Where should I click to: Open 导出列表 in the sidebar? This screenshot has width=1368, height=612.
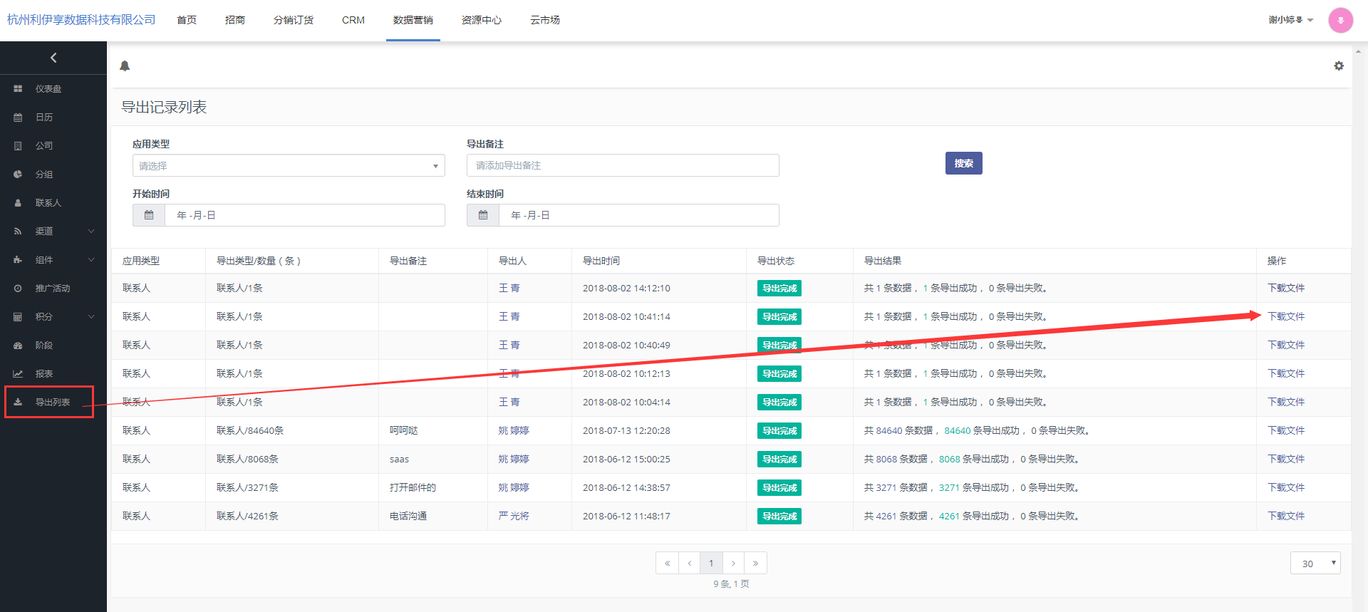(52, 403)
